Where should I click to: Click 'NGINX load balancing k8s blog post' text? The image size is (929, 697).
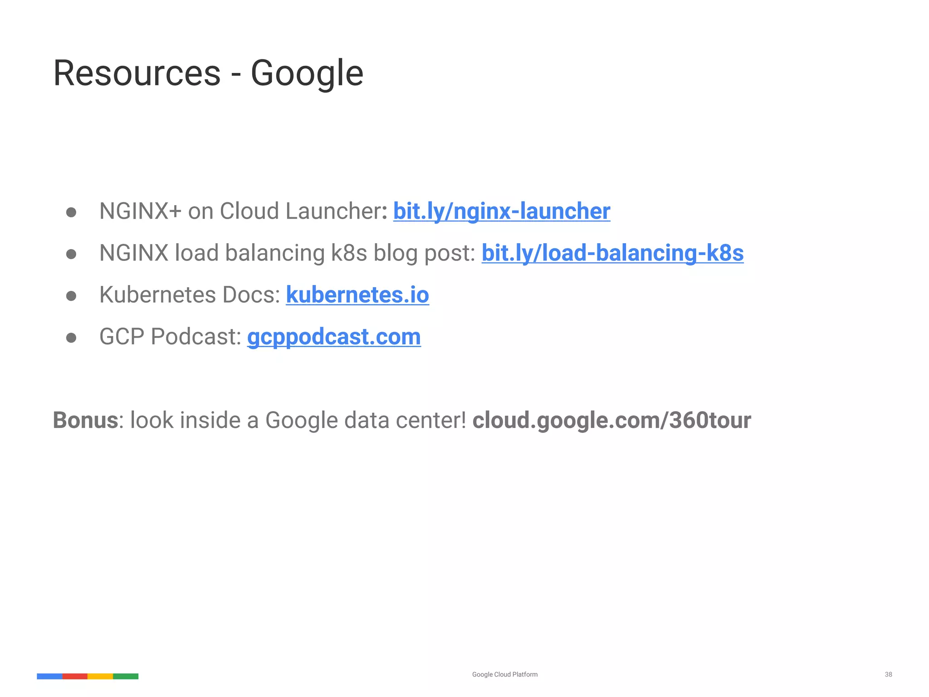click(287, 253)
